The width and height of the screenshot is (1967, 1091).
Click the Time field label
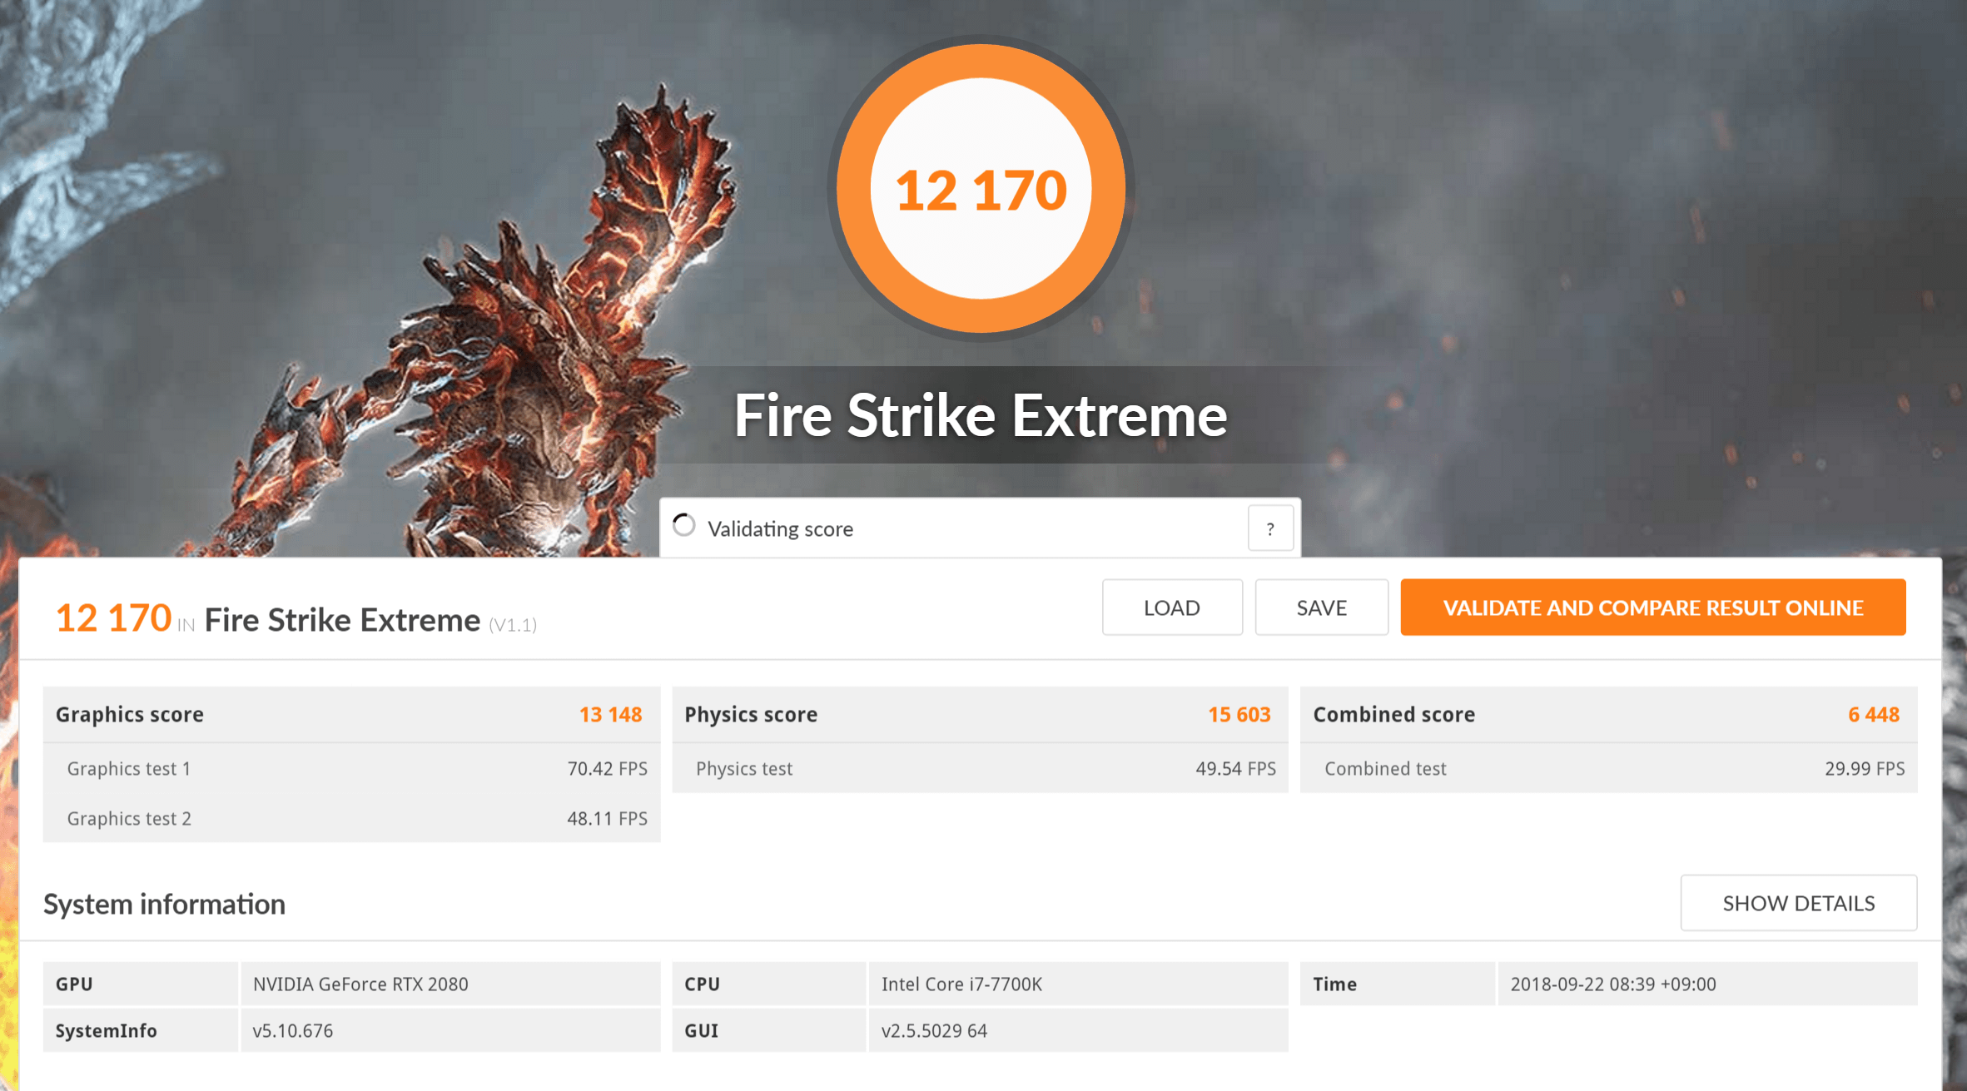(x=1334, y=984)
